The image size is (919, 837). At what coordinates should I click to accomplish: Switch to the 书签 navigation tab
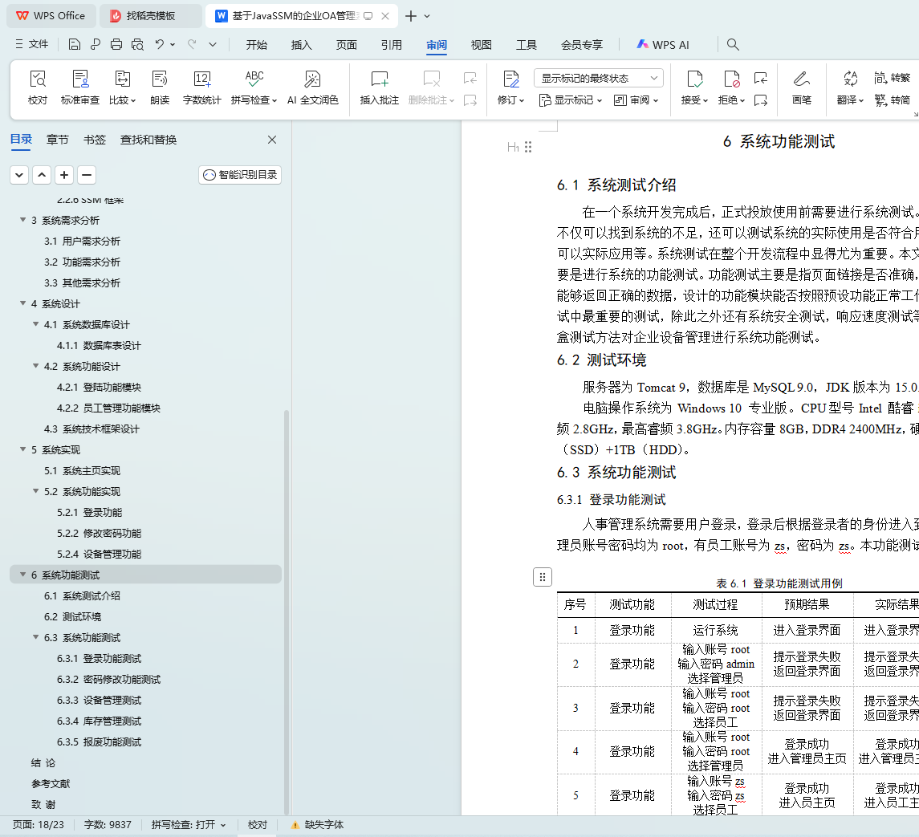click(95, 140)
